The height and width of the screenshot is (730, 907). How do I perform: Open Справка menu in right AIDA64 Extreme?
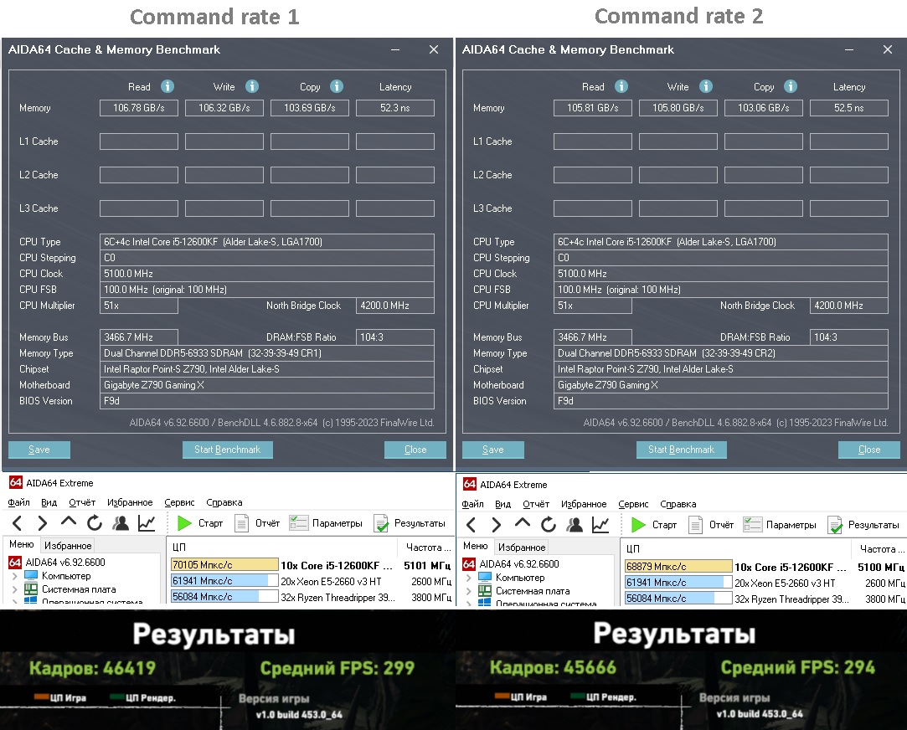[x=678, y=504]
